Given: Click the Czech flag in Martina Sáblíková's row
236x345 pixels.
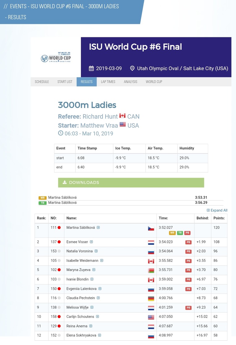Looking at the screenshot, I should point(151,228).
